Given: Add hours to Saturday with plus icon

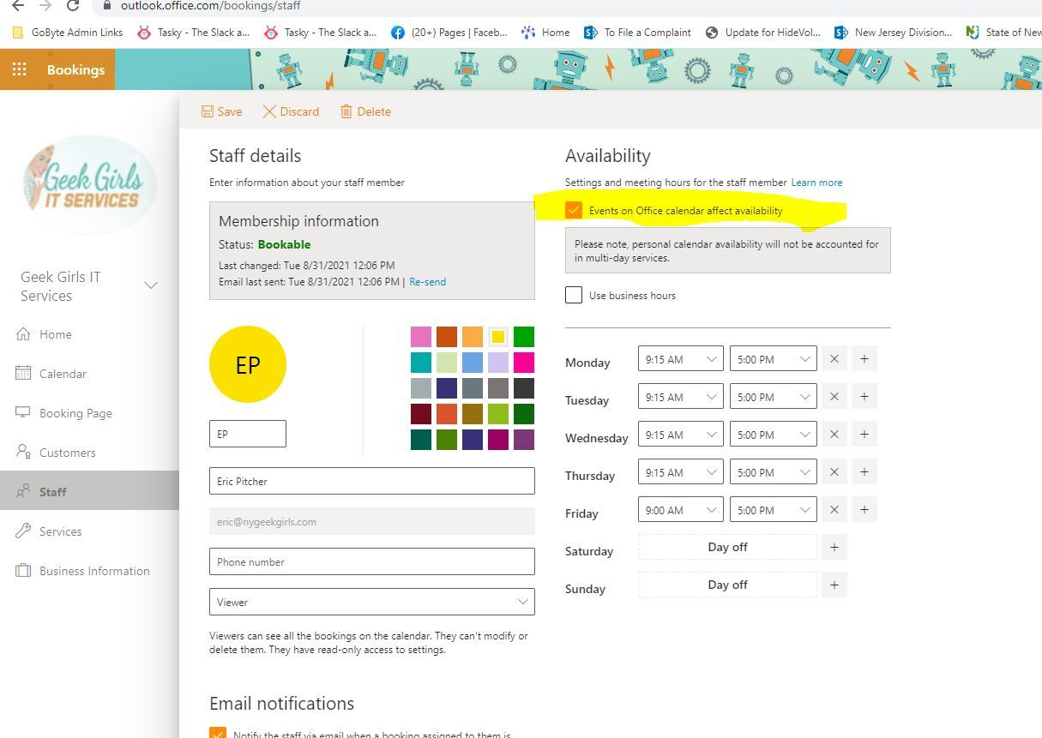Looking at the screenshot, I should [834, 547].
